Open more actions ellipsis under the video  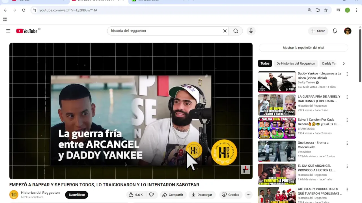click(x=248, y=195)
